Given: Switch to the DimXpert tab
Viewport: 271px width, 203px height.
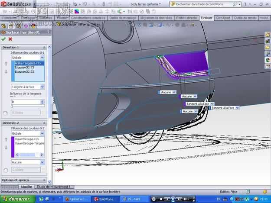Looking at the screenshot, I should pos(223,18).
